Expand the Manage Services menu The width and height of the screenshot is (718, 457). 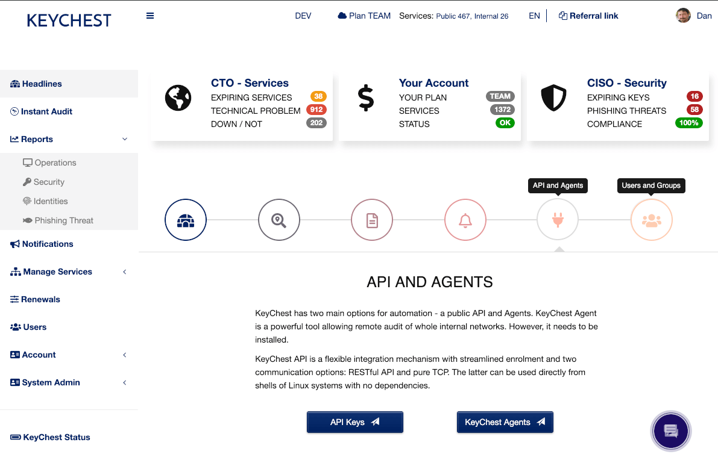pyautogui.click(x=69, y=272)
